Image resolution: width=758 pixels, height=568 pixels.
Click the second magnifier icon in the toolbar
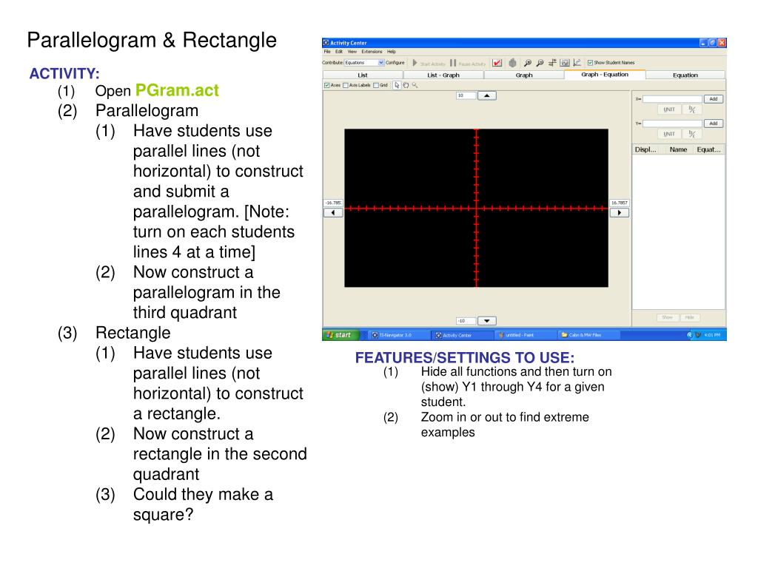pyautogui.click(x=540, y=63)
